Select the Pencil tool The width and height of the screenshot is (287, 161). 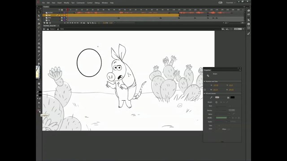39,55
